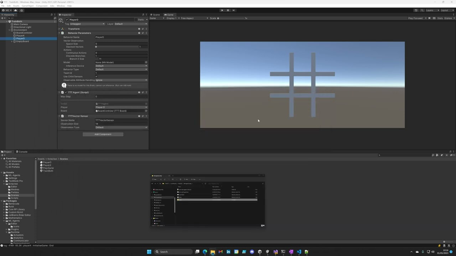Toggle the Stats overlay in Game view
The image size is (456, 256).
click(x=440, y=18)
